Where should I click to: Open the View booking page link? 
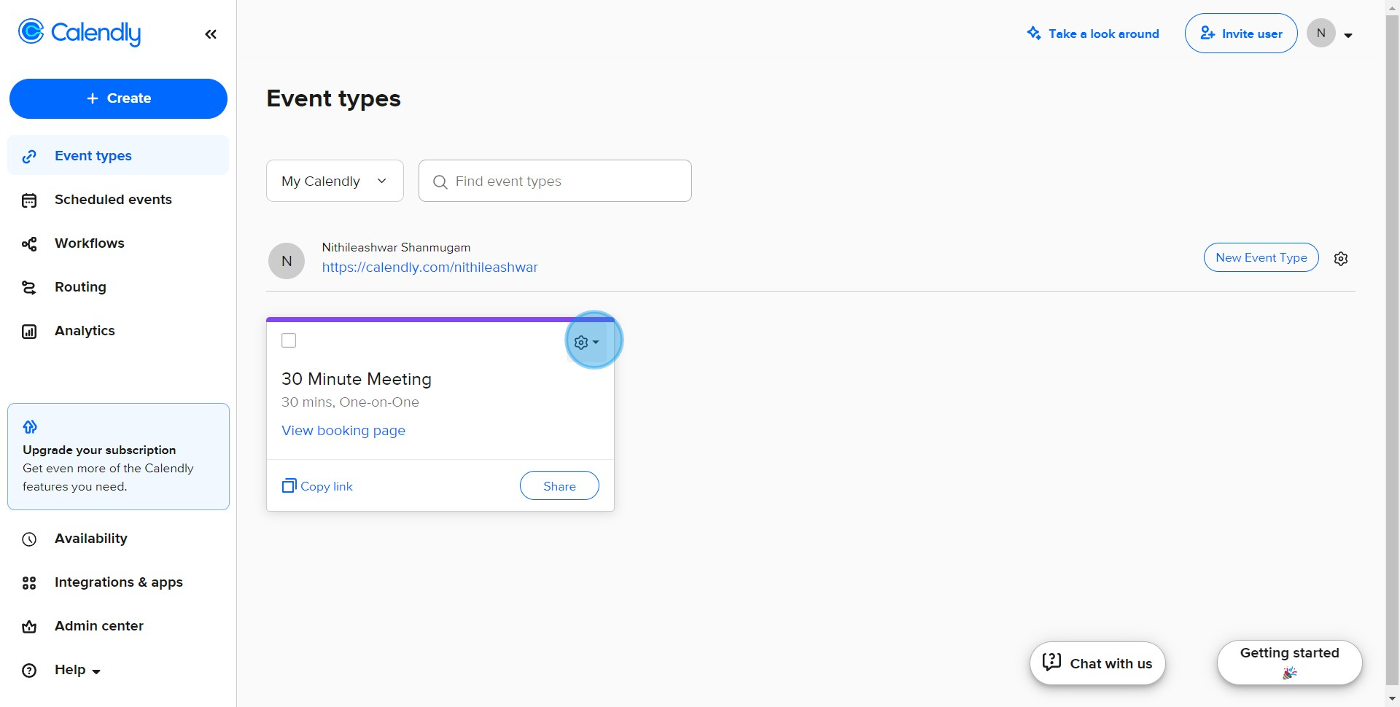pyautogui.click(x=343, y=431)
